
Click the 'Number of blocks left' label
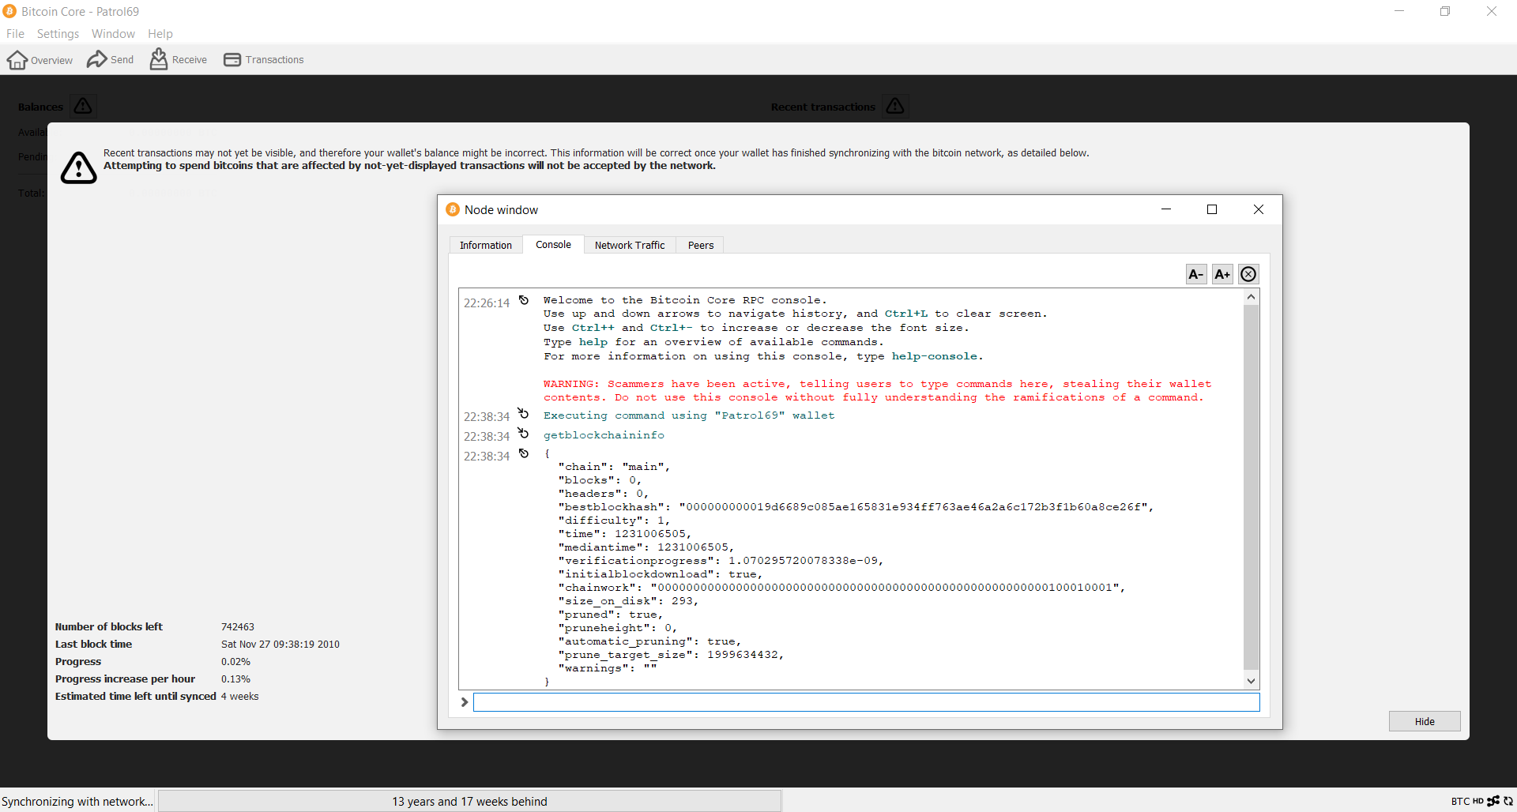109,627
